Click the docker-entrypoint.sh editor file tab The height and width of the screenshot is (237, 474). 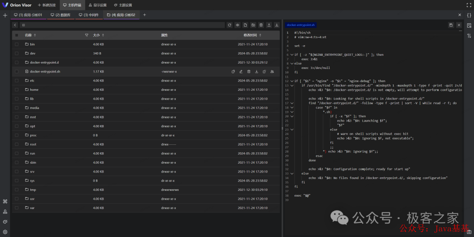point(301,25)
